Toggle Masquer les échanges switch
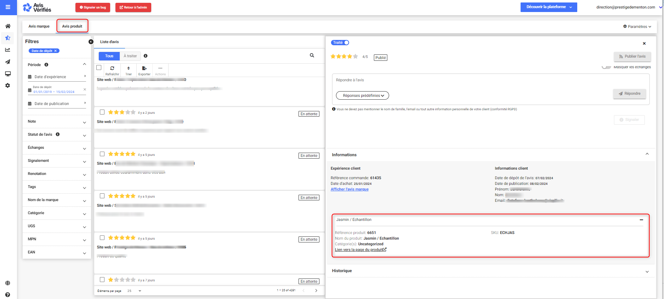Viewport: 664px width, 299px height. (x=606, y=67)
